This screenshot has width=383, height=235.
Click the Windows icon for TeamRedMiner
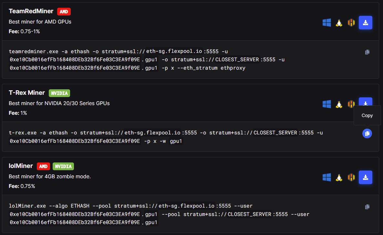point(326,23)
